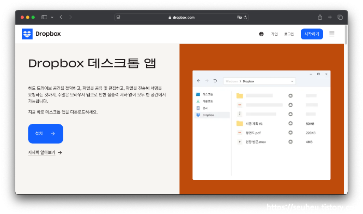Click the 가입 sign-up link
This screenshot has height=214, width=363.
pos(274,34)
